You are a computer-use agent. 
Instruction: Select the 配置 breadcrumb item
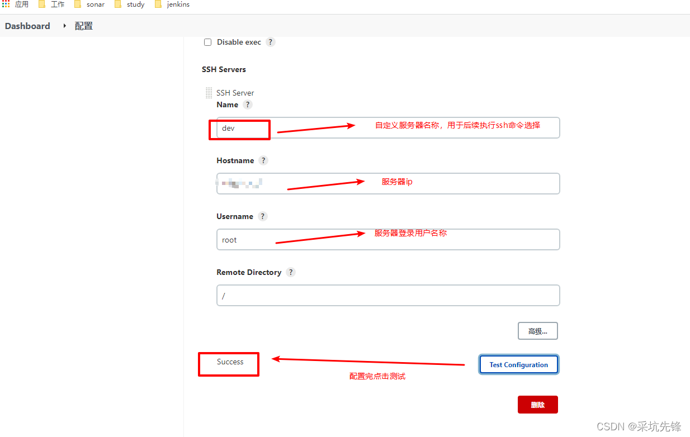83,26
